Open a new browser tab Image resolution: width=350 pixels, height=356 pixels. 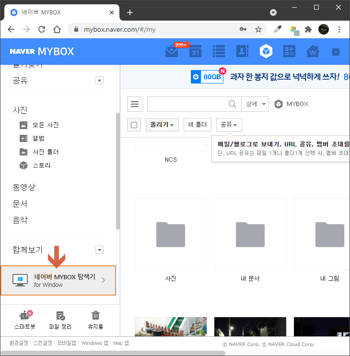coord(130,12)
